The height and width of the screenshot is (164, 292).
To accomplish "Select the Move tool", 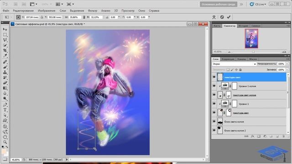I will pos(5,29).
